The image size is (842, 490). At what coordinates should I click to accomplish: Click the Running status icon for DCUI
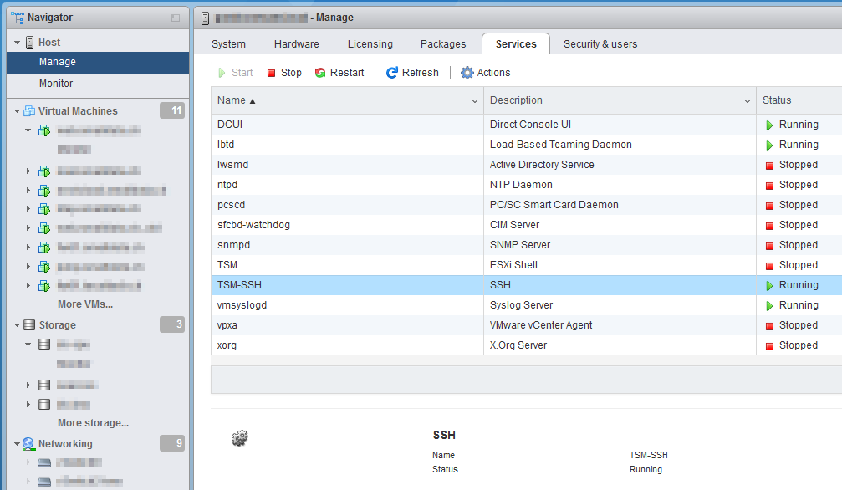tap(769, 125)
